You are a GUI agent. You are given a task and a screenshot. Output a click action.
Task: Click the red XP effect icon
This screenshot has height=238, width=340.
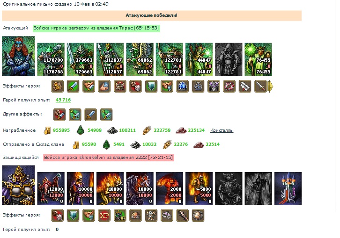click(104, 215)
